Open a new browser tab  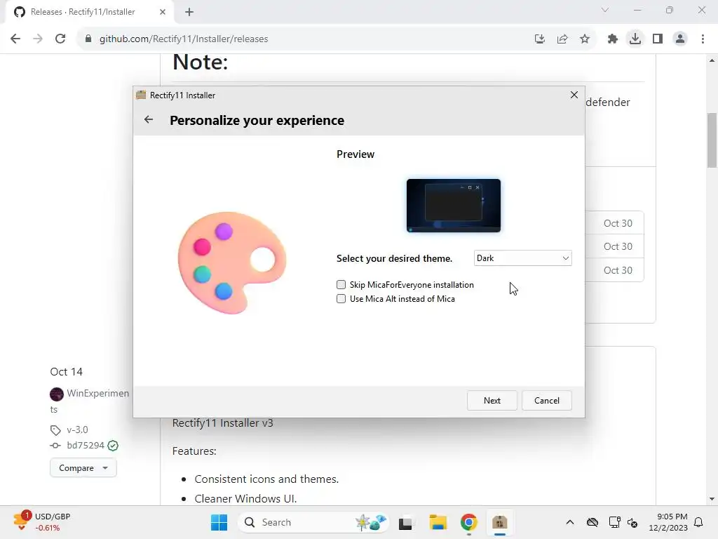(x=189, y=12)
